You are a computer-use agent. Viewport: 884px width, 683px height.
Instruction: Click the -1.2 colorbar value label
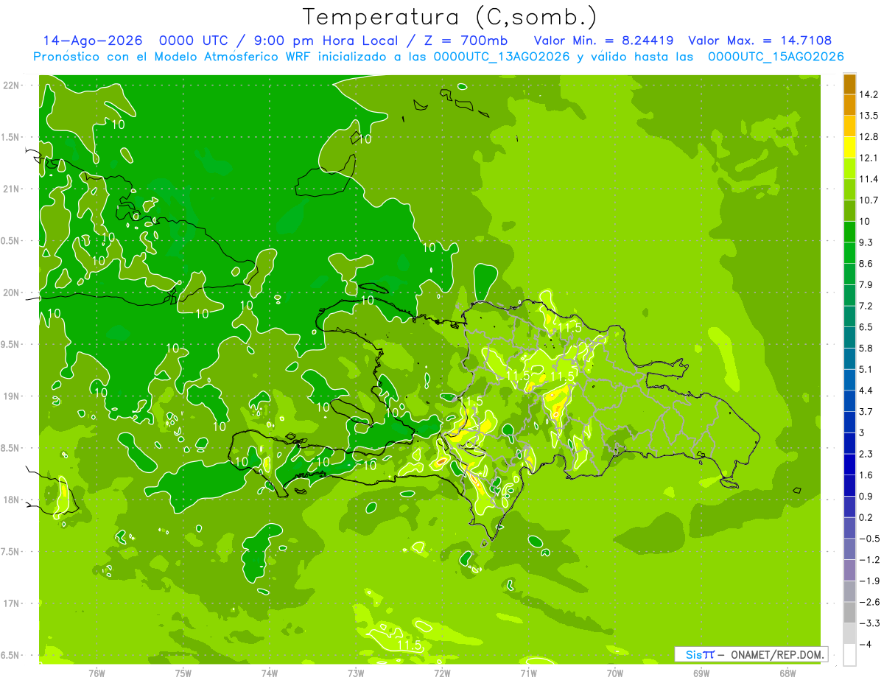(869, 560)
